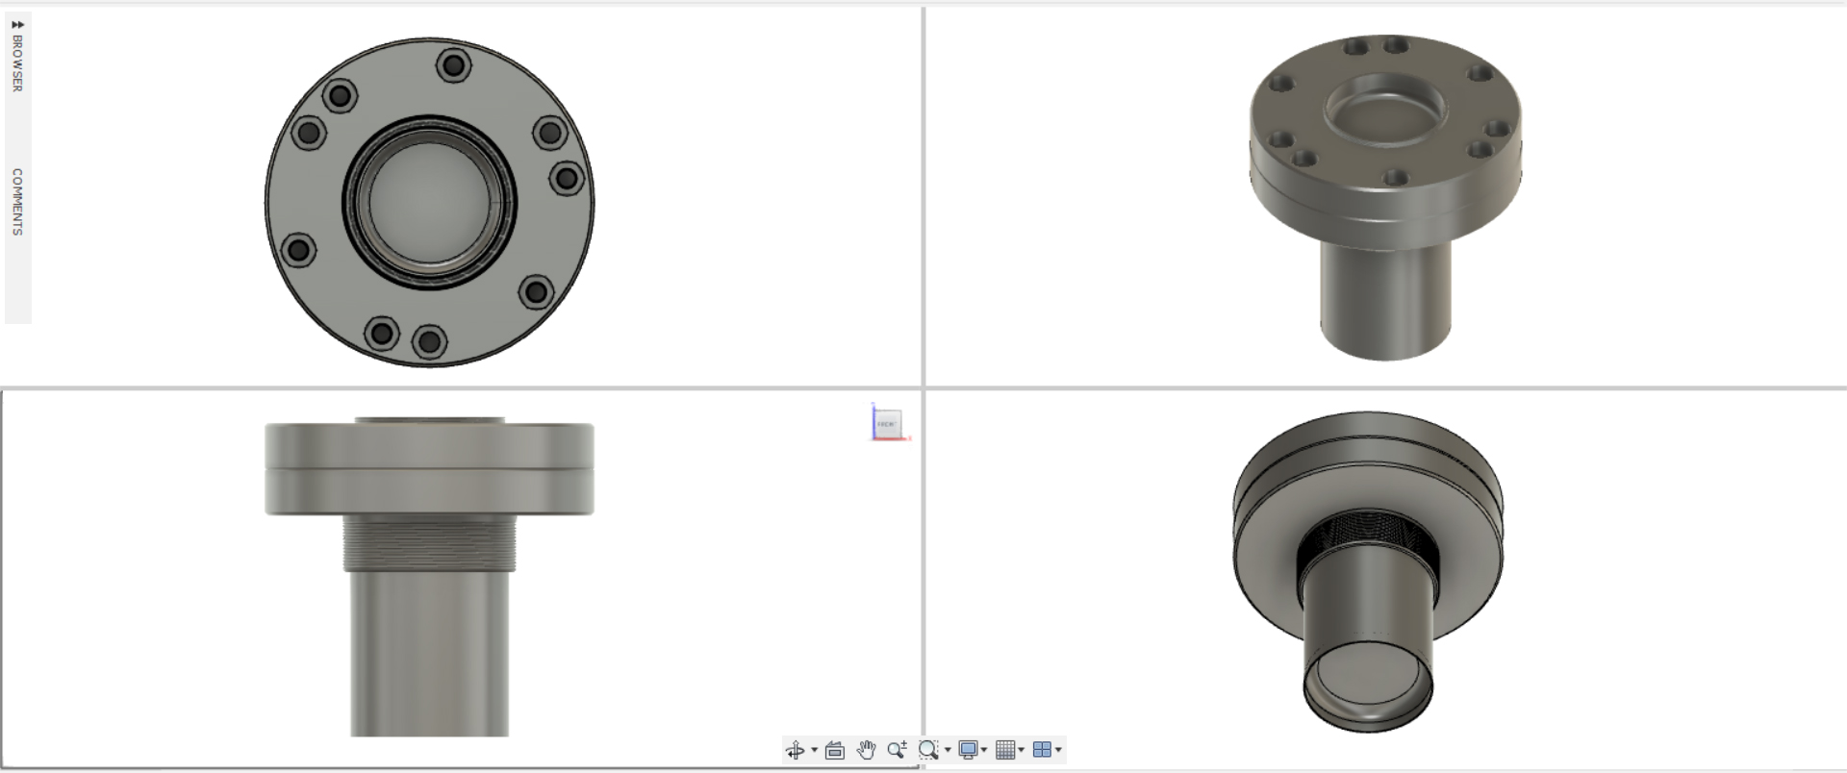Expand the Grid and Snaps dropdown arrow
Image resolution: width=1847 pixels, height=773 pixels.
coord(1021,750)
